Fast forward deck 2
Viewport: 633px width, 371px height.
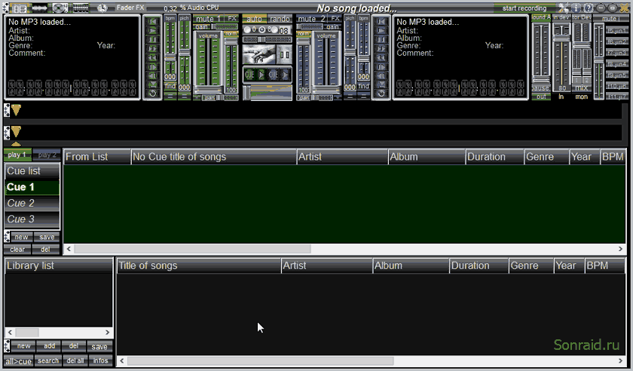point(381,48)
